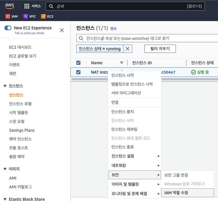Expand the 보안 submenu
Viewport: 218px width, 201px height.
coord(135,175)
